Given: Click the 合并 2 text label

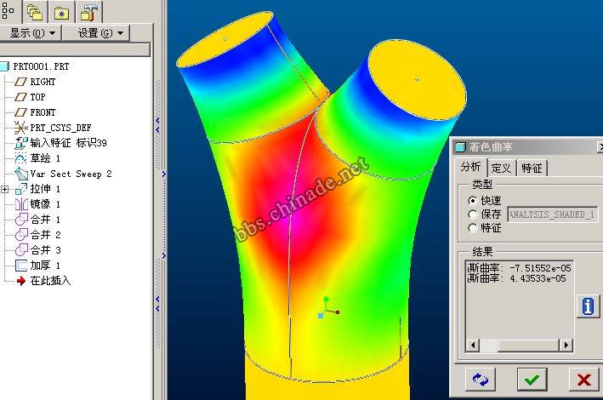Looking at the screenshot, I should [45, 234].
